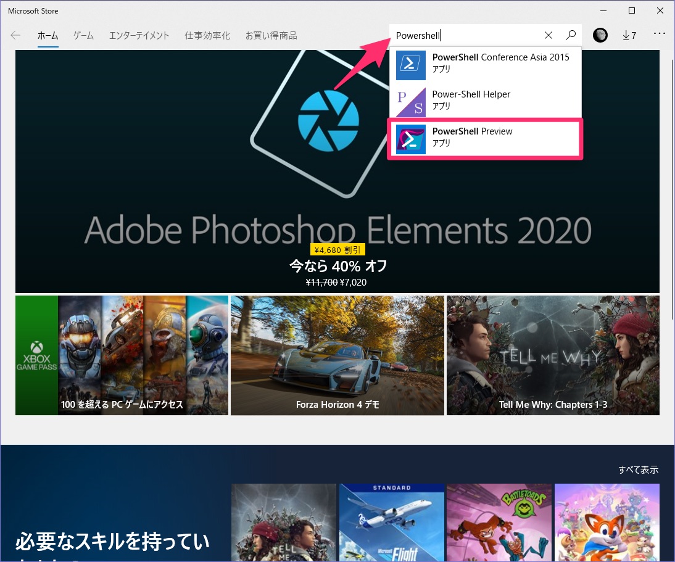Click the vertical scrollbar thumb
The height and width of the screenshot is (562, 675).
point(672,189)
